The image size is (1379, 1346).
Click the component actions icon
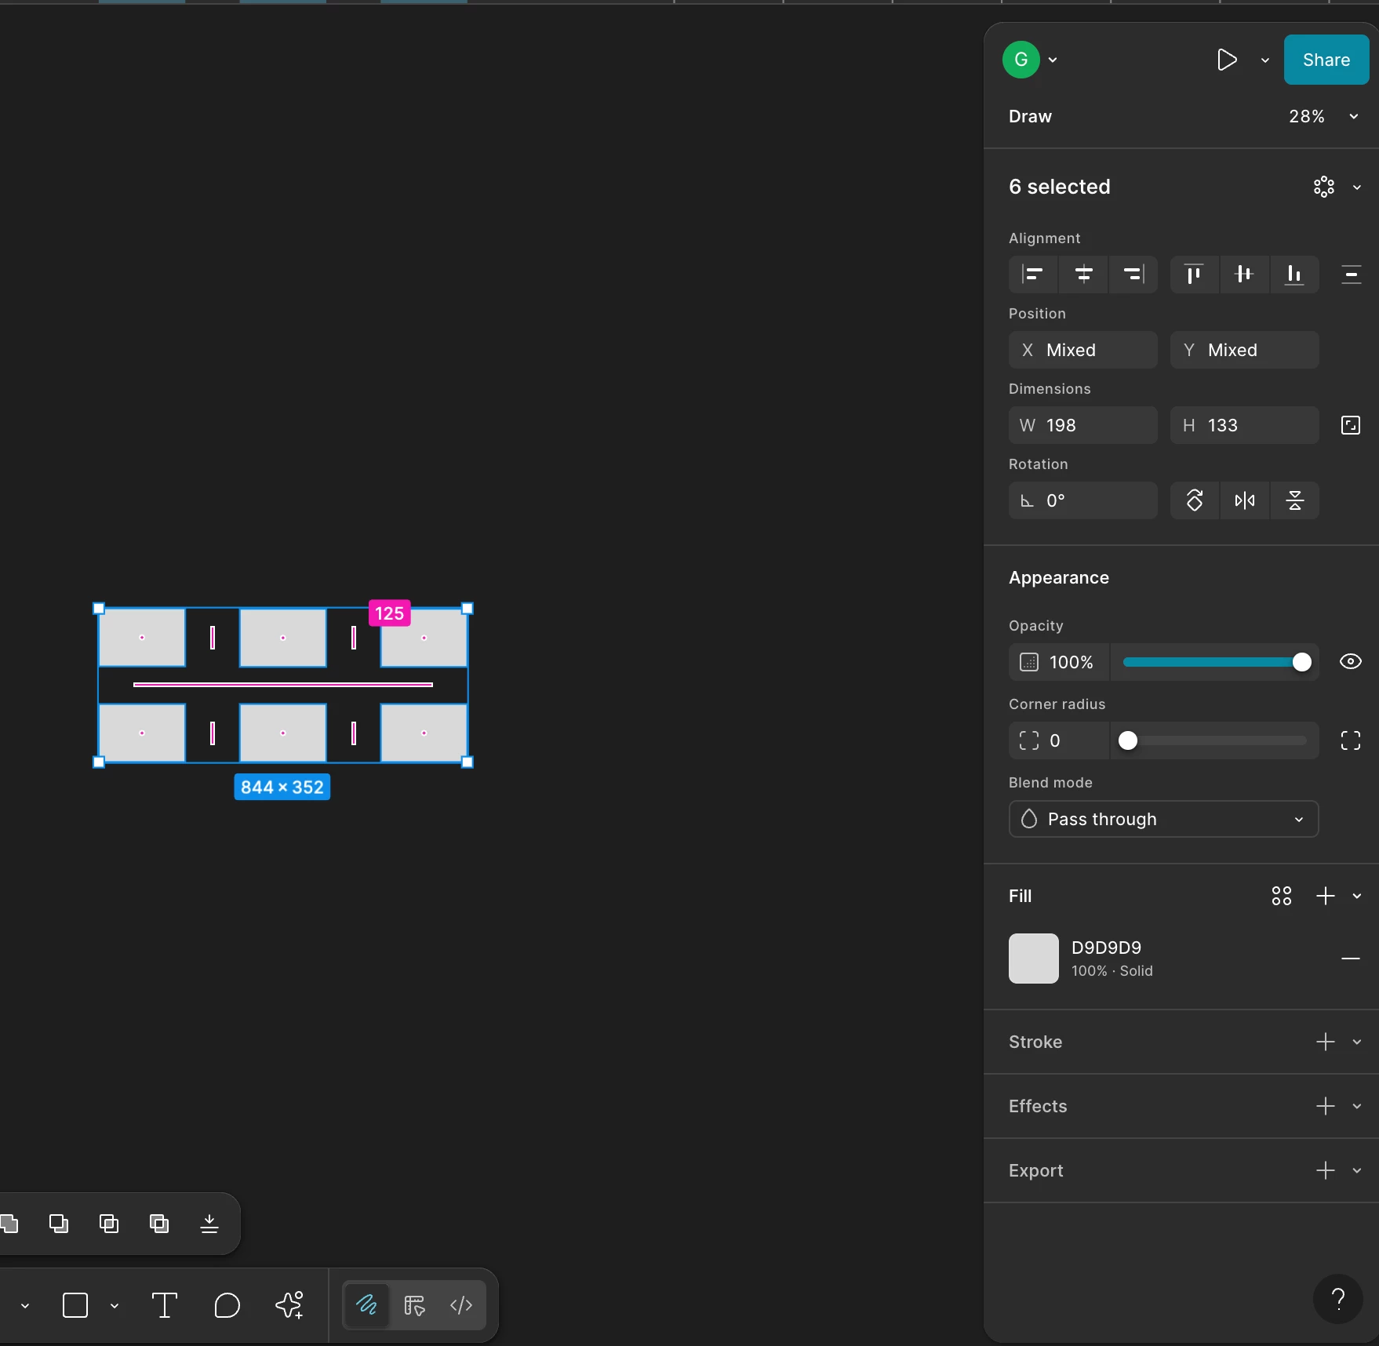pos(1324,187)
